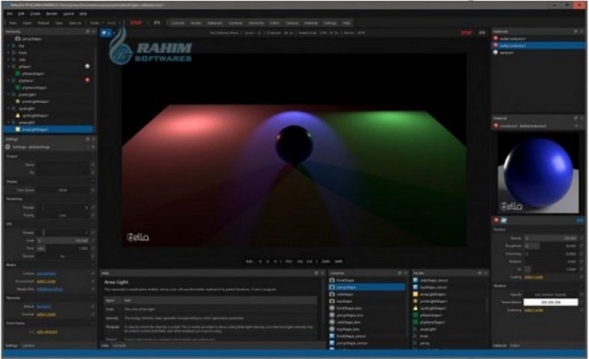This screenshot has width=589, height=359.
Task: Switch to the bottom Console tab
Action: pyautogui.click(x=120, y=346)
